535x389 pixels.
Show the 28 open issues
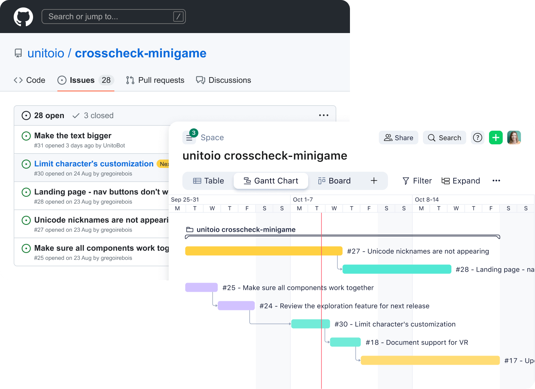tap(43, 115)
